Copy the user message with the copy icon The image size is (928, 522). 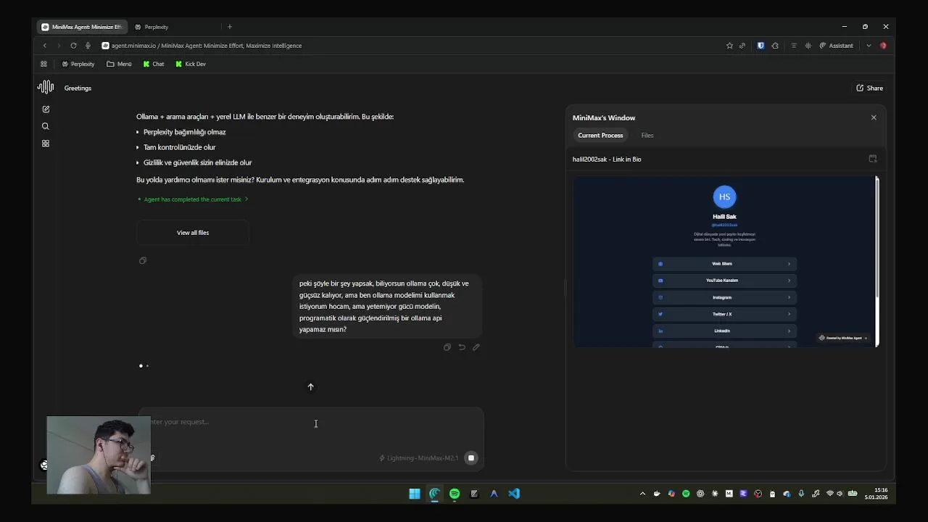tap(447, 347)
